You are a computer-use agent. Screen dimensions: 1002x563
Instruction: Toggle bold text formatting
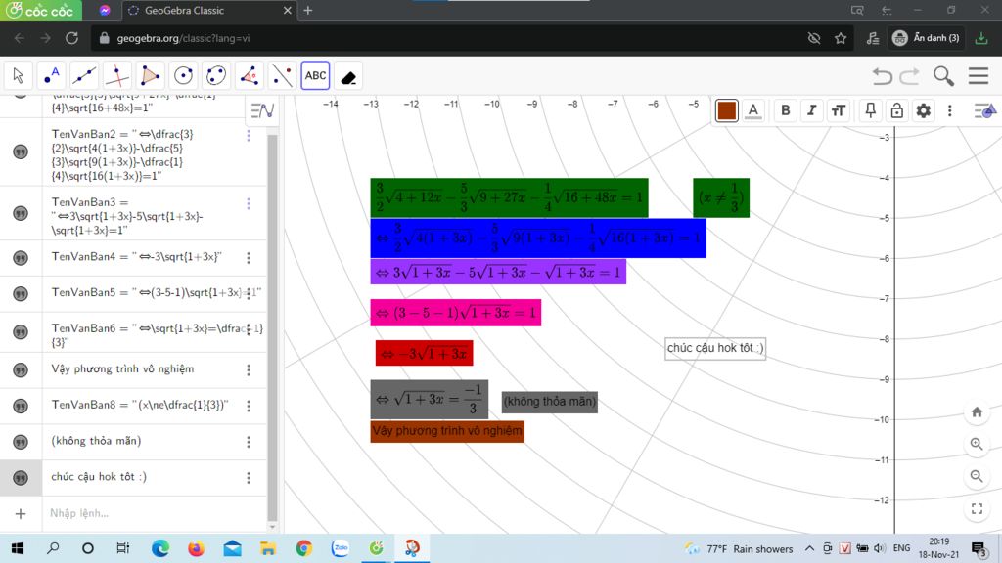[x=786, y=110]
